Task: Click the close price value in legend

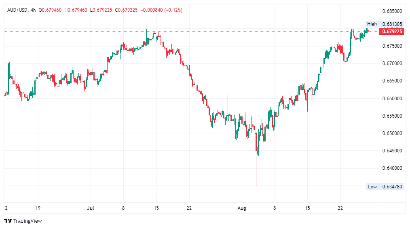Action: [x=128, y=10]
